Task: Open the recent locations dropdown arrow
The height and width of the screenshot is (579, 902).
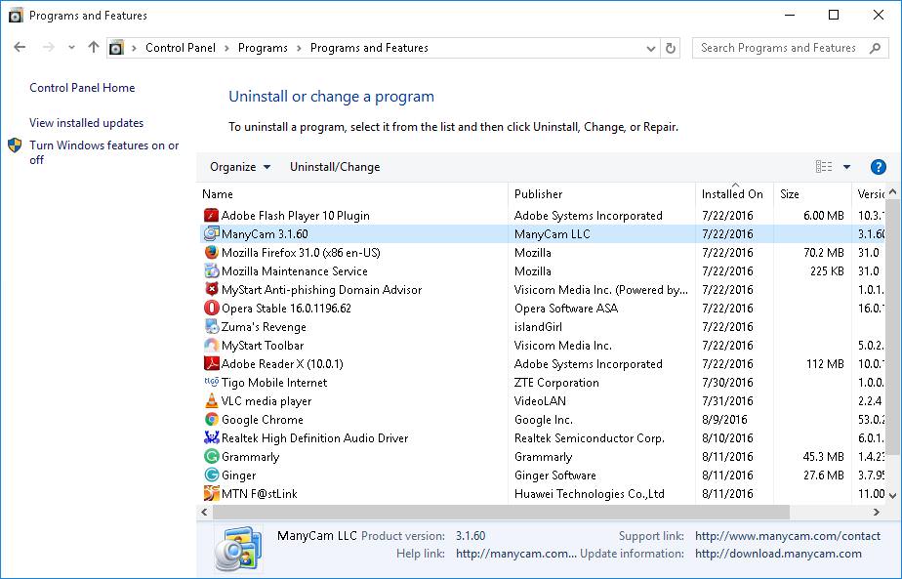Action: 71,47
